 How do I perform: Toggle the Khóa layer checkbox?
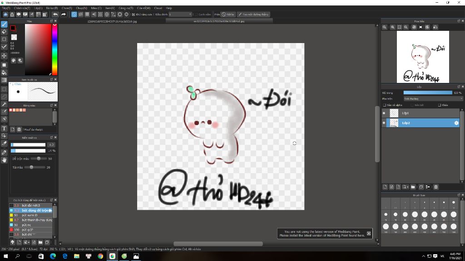[440, 105]
